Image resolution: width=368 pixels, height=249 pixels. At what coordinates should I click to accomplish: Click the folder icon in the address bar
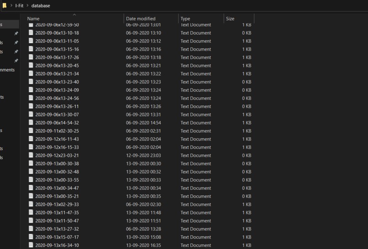(5, 5)
